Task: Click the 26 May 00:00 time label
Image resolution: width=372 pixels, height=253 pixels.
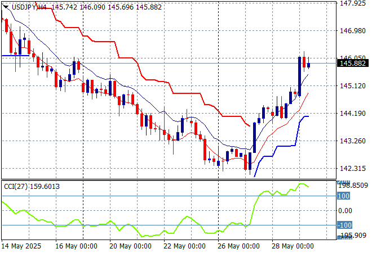Action: click(239, 246)
